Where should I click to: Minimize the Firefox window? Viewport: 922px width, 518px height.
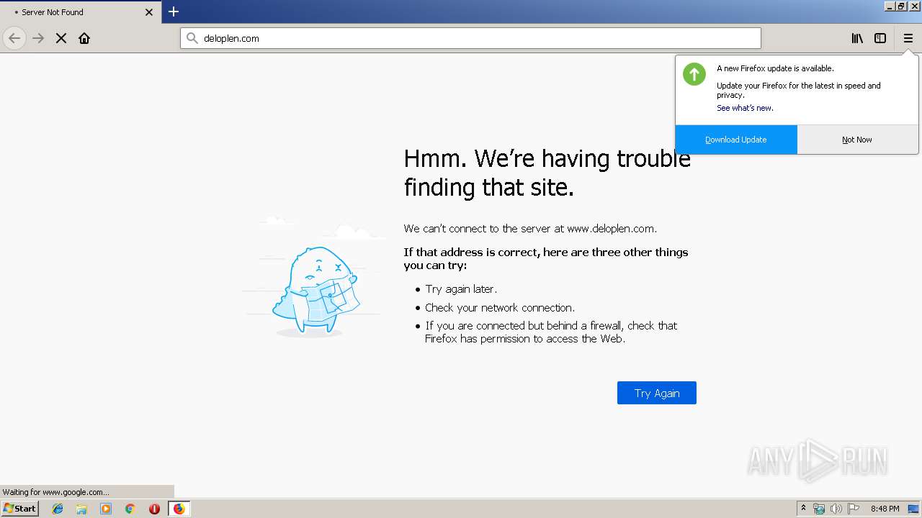pyautogui.click(x=890, y=6)
